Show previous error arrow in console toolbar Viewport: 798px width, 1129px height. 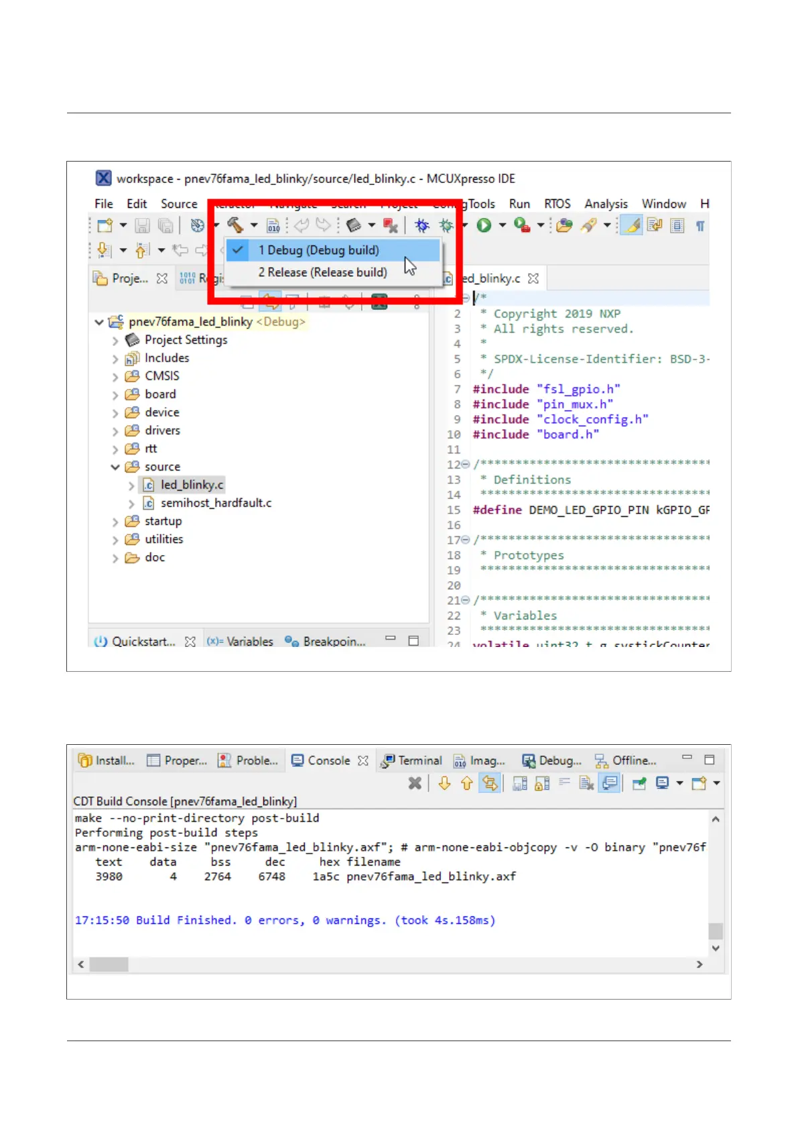click(x=466, y=783)
